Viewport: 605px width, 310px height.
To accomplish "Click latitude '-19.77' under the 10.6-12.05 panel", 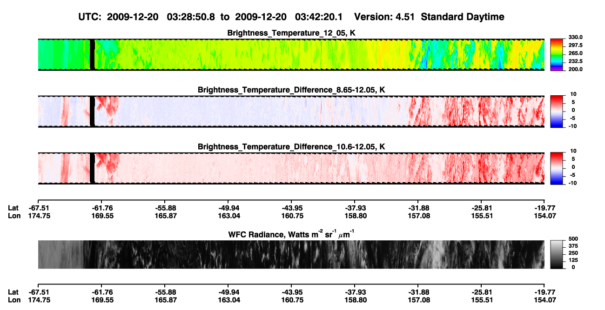I will [544, 208].
